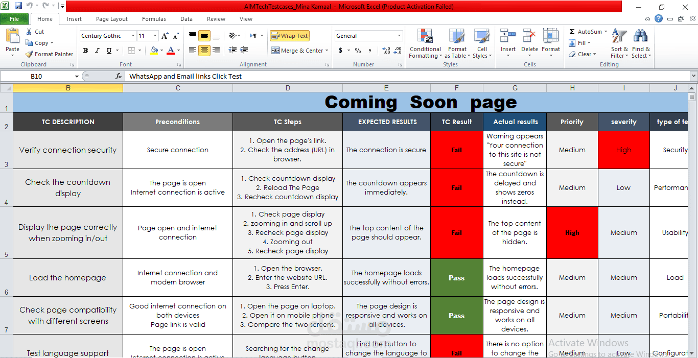Cut the selection with scissors icon

click(x=29, y=32)
